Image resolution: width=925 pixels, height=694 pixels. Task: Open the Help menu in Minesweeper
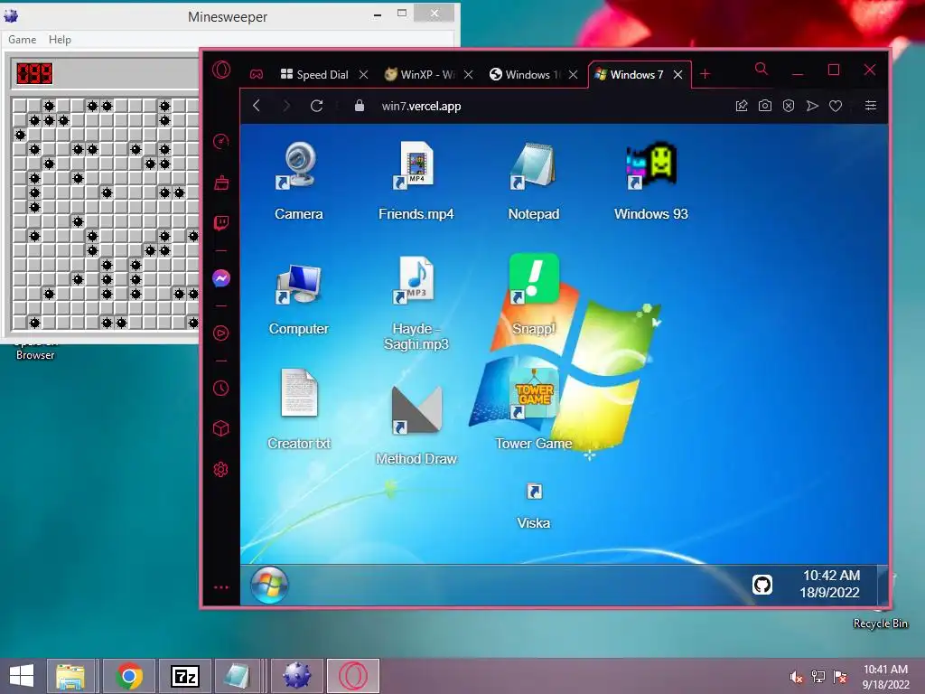click(x=60, y=40)
